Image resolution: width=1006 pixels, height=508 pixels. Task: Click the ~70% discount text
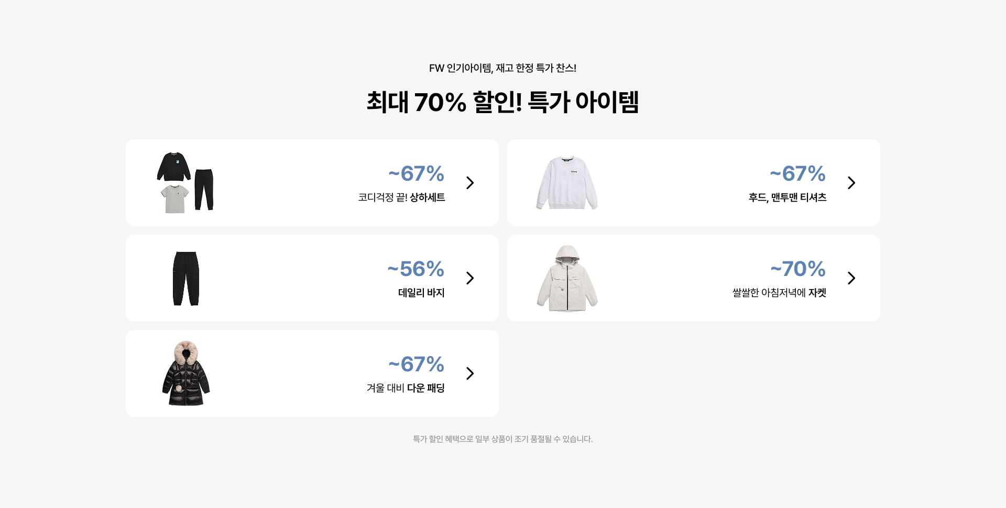[798, 269]
